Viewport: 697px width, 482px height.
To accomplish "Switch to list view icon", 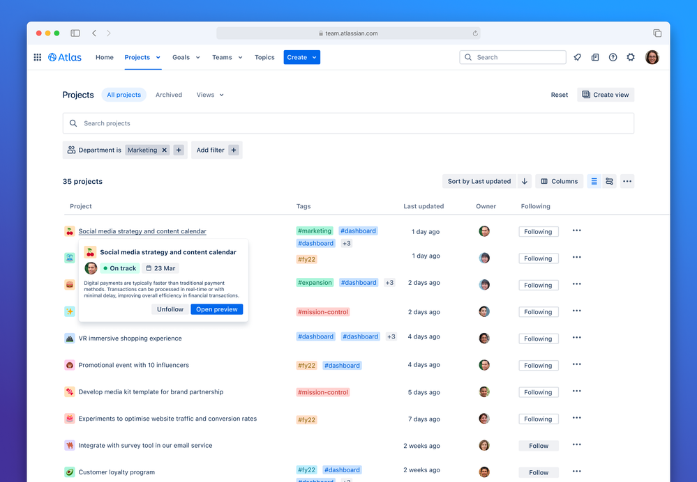I will coord(594,181).
